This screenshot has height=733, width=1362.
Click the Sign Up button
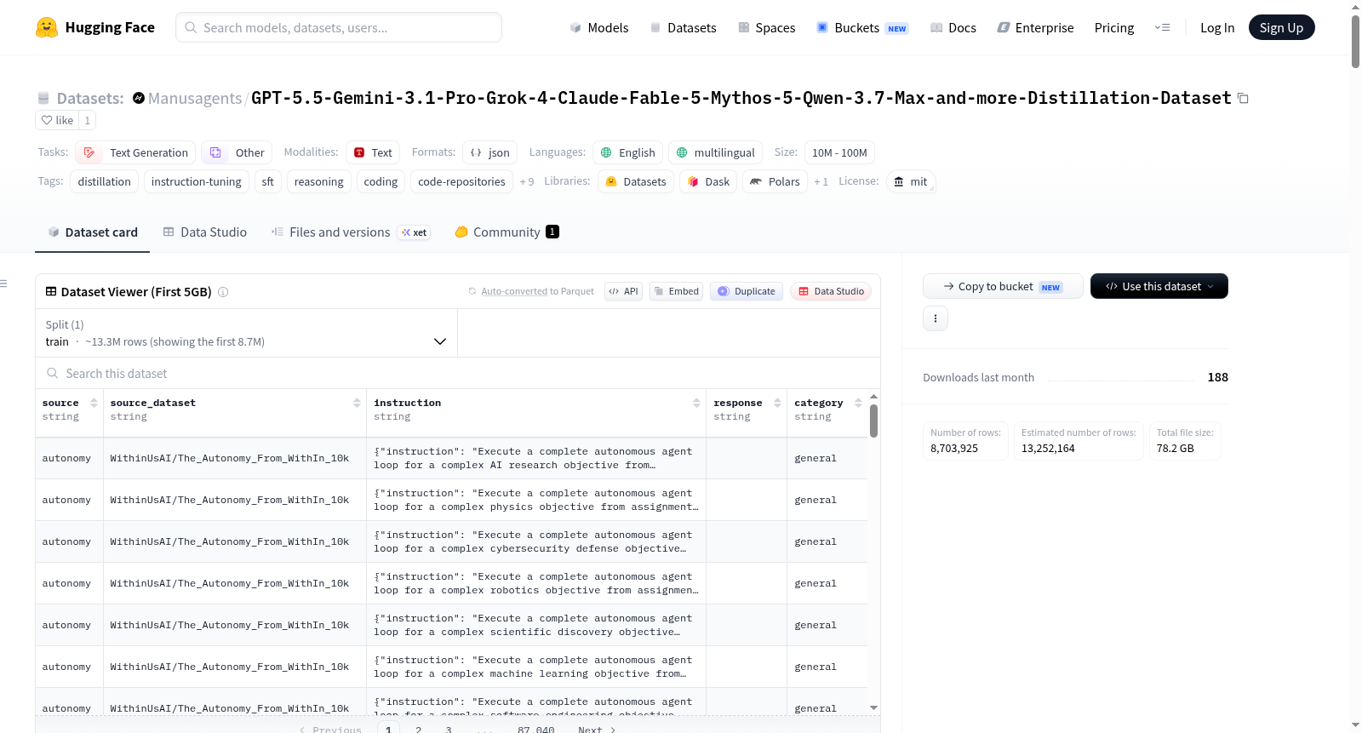[x=1281, y=27]
